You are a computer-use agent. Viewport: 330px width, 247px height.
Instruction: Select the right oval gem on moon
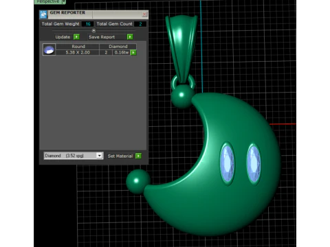[x=254, y=163]
